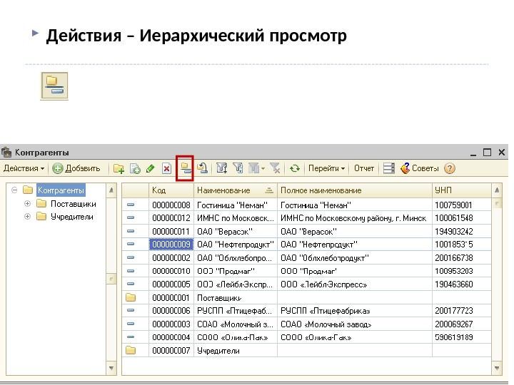Click the full name СОАО «Молочный завод»
Viewport: 514px width, 385px height.
pyautogui.click(x=355, y=324)
